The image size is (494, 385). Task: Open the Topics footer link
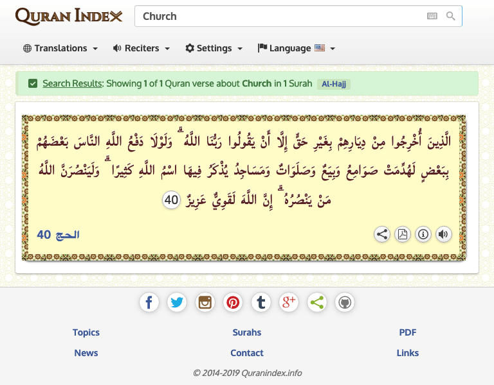coord(86,332)
